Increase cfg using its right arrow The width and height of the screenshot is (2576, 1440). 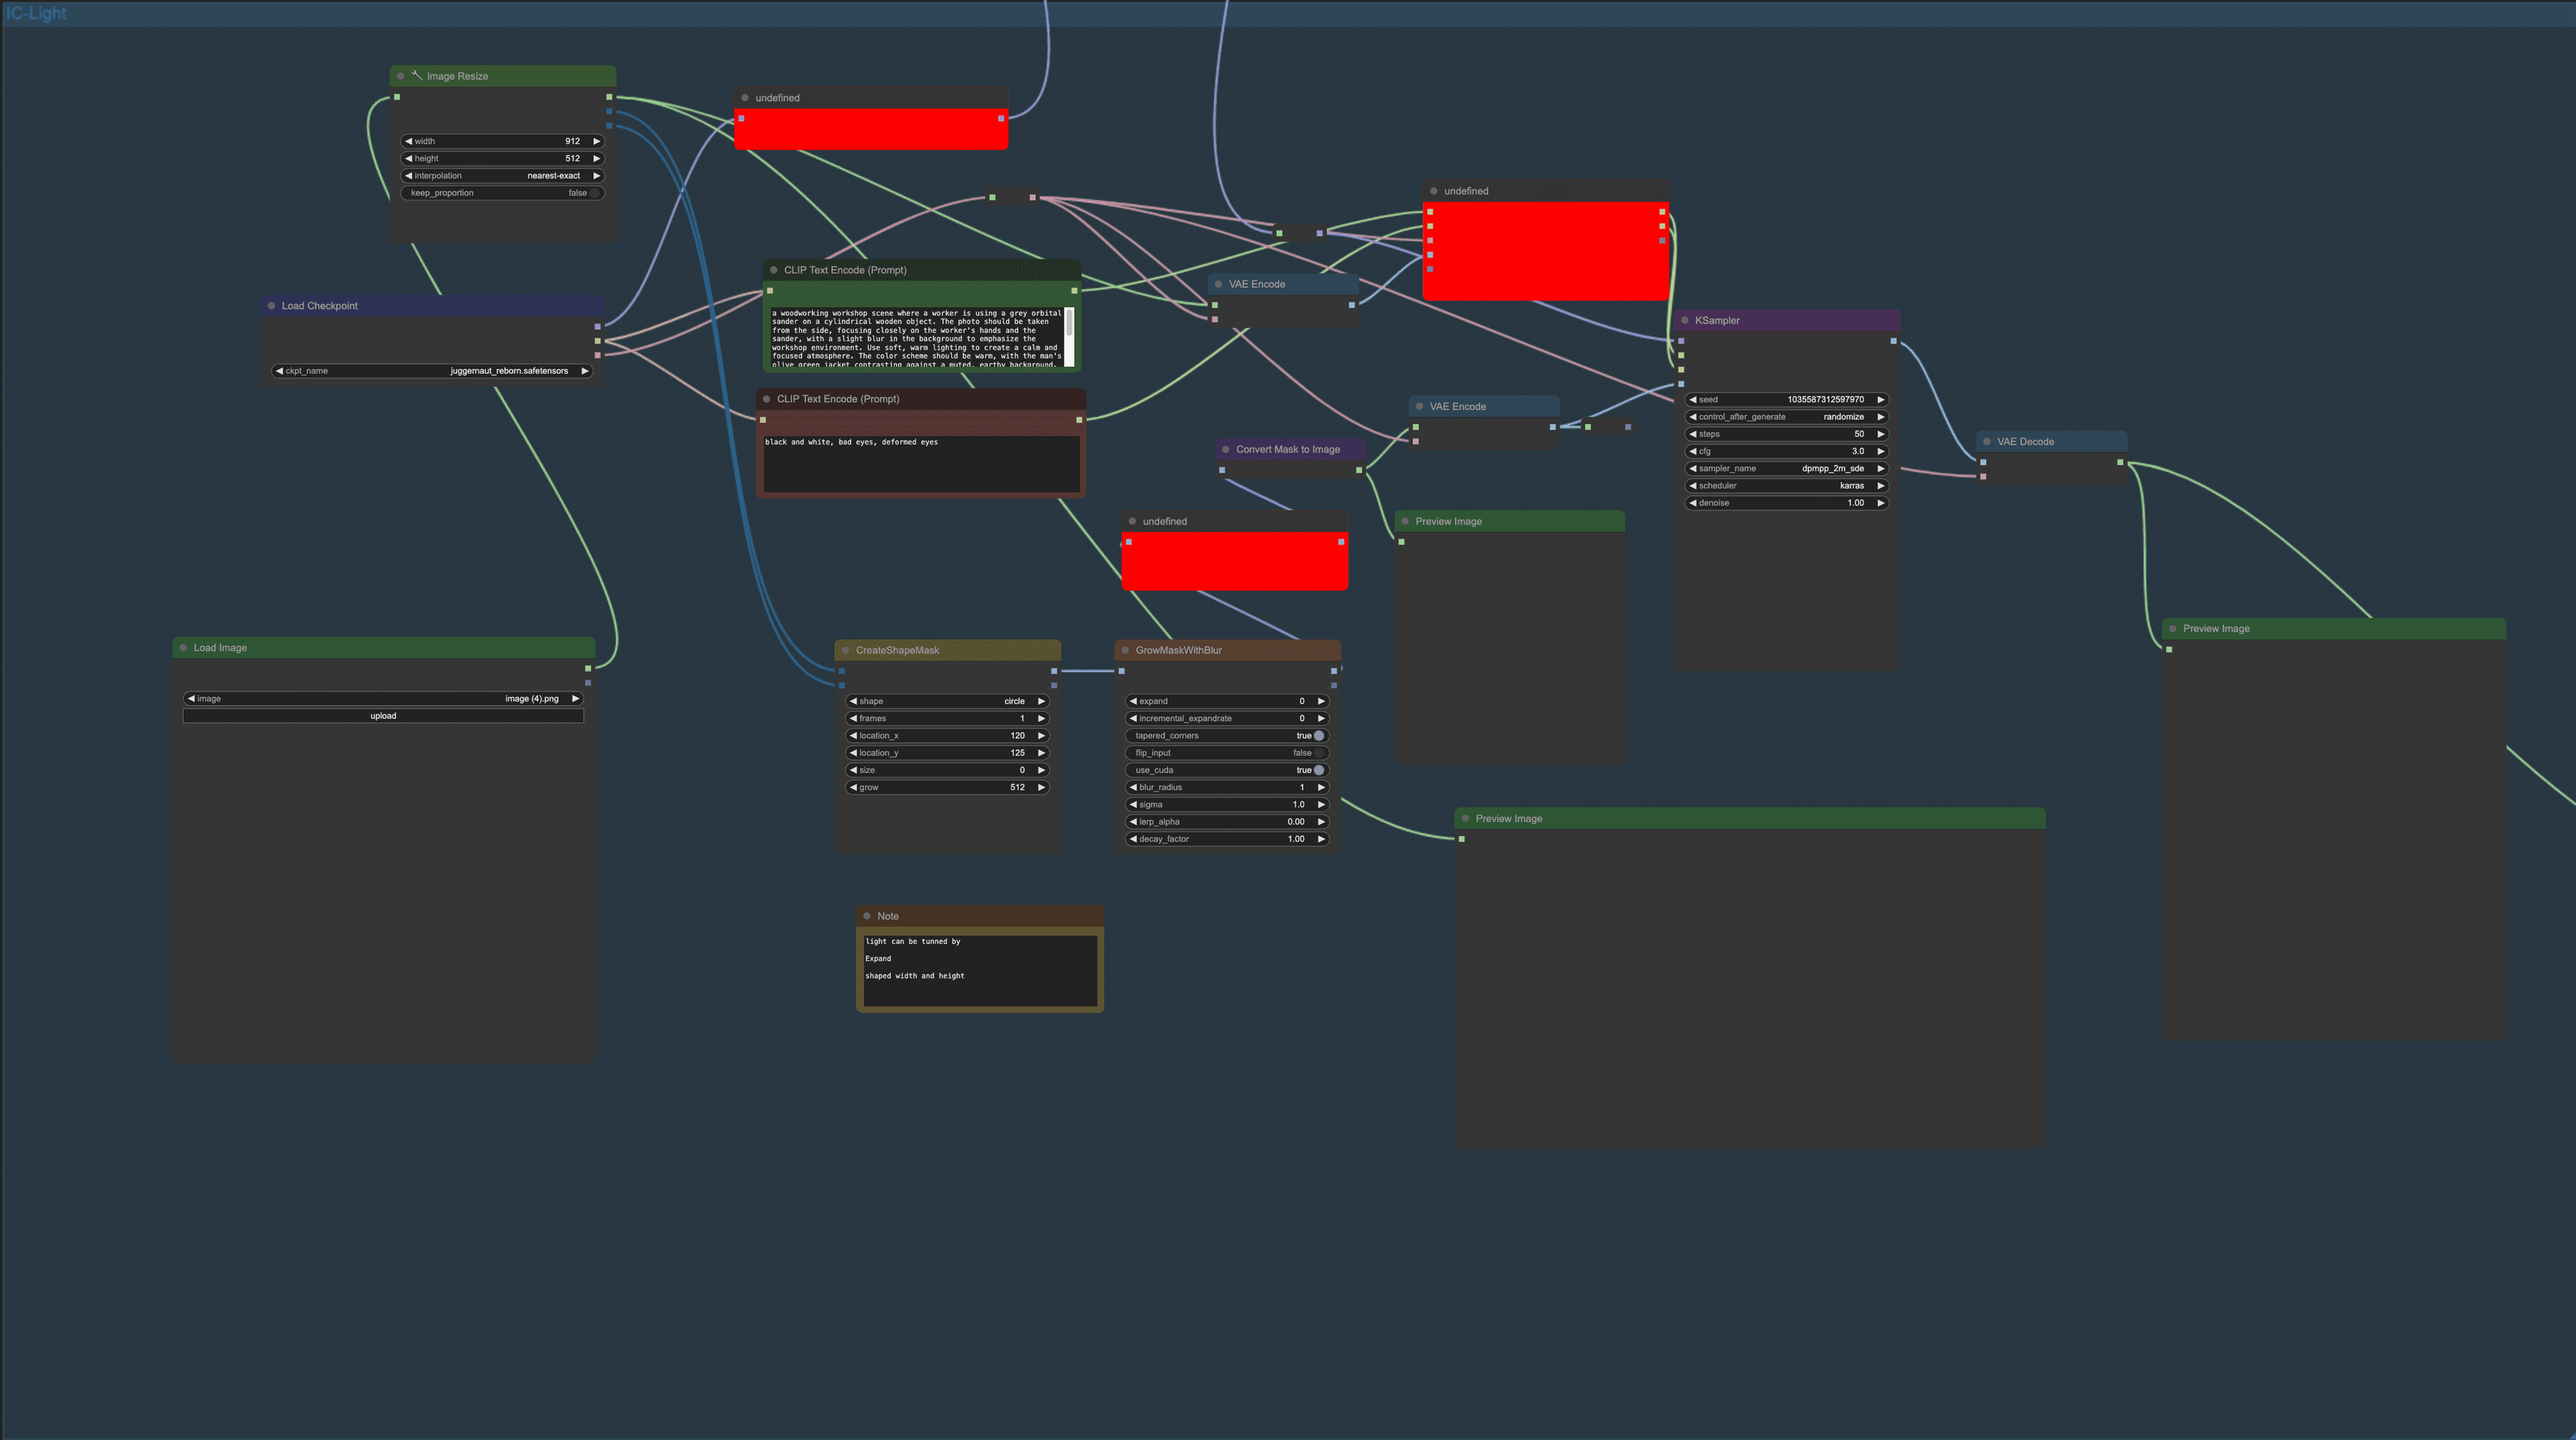(1880, 451)
